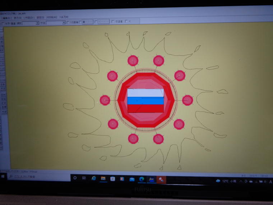
Task: Toggle the 水平・垂直 checkbox
Action: [3, 23]
